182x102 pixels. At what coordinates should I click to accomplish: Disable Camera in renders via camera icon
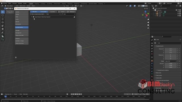click(180, 12)
